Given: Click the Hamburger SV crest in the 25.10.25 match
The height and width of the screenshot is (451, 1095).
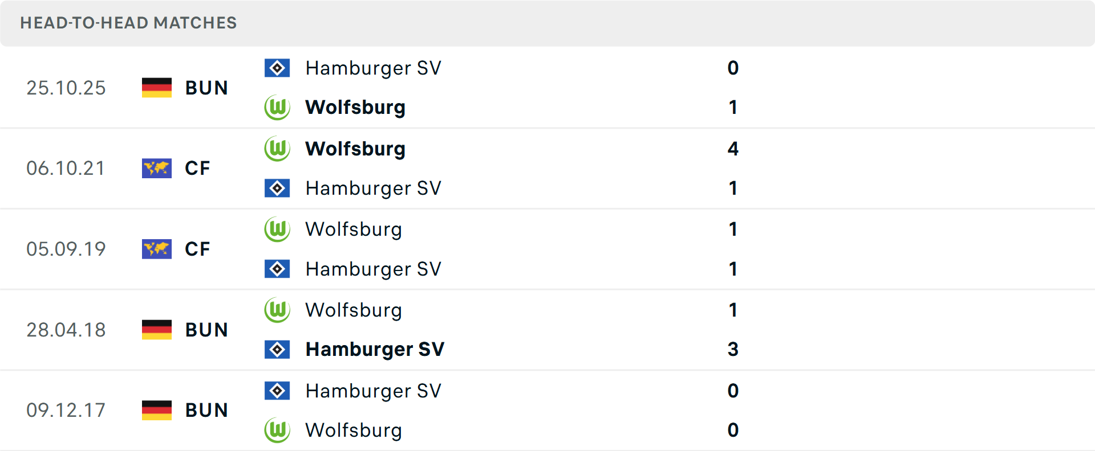Looking at the screenshot, I should [x=277, y=67].
